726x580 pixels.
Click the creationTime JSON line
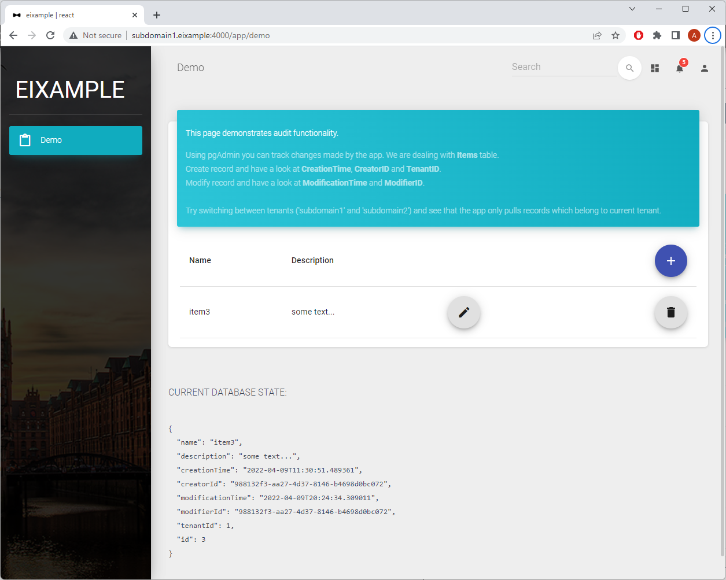(270, 470)
